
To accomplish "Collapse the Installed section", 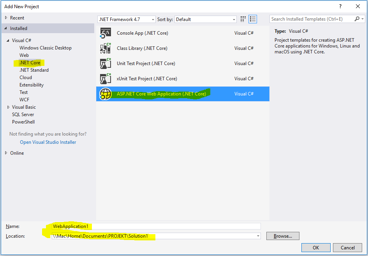I will coord(5,28).
